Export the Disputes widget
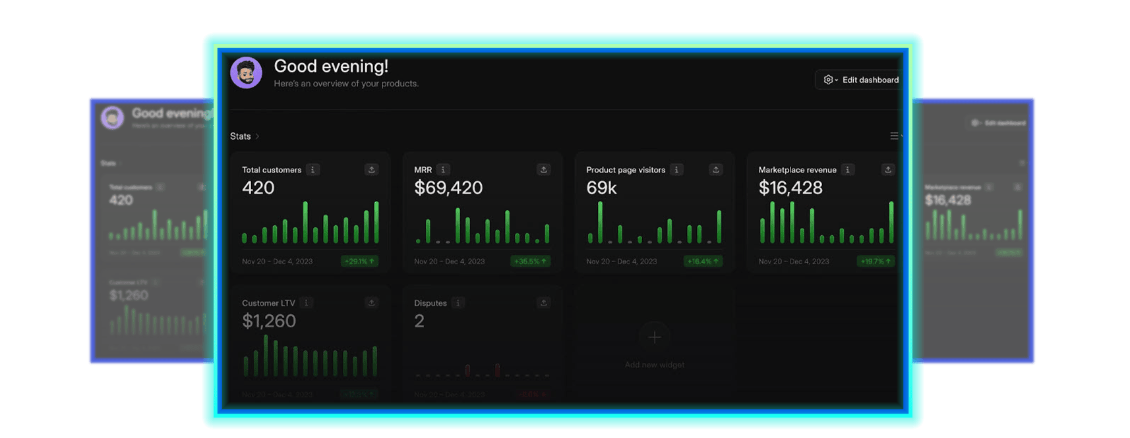This screenshot has height=438, width=1130. (544, 303)
